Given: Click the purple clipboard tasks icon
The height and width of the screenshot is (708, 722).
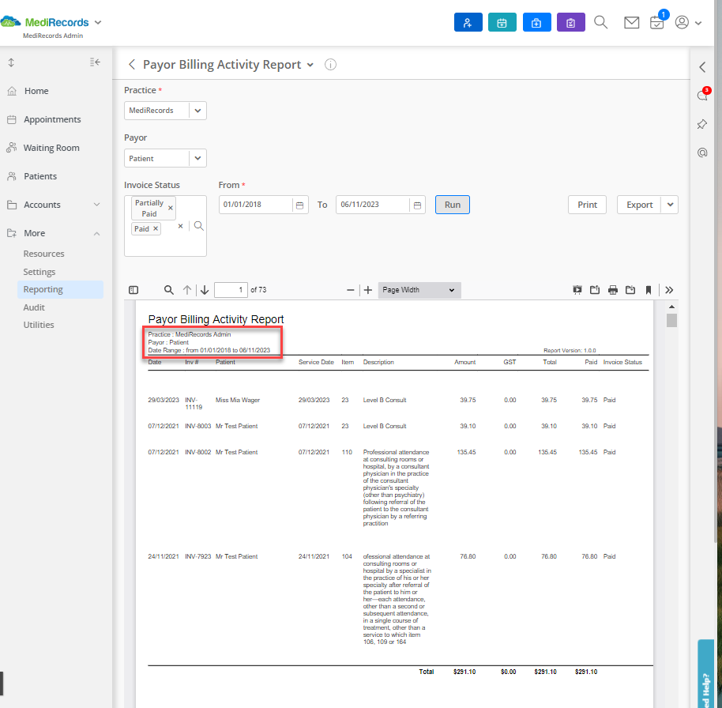Looking at the screenshot, I should click(x=570, y=22).
